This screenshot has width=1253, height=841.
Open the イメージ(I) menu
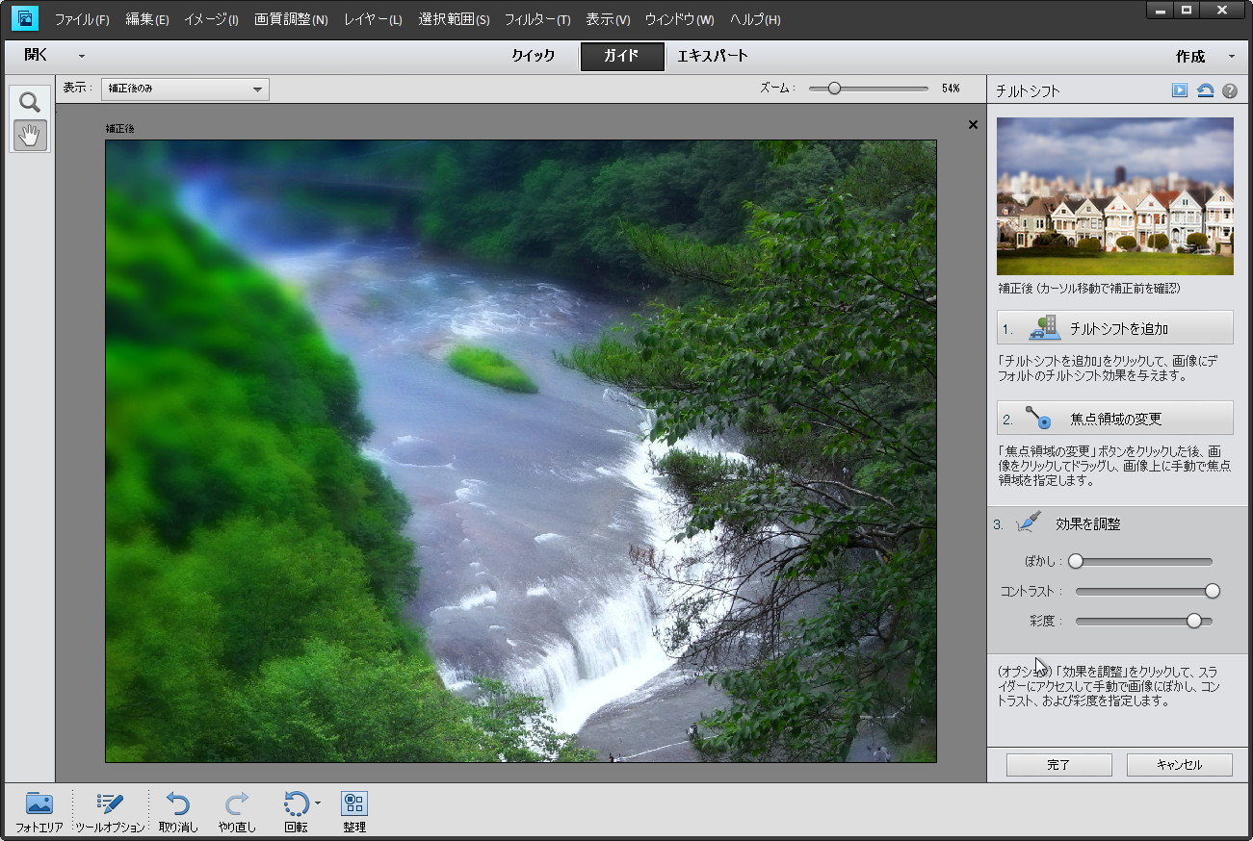point(211,19)
